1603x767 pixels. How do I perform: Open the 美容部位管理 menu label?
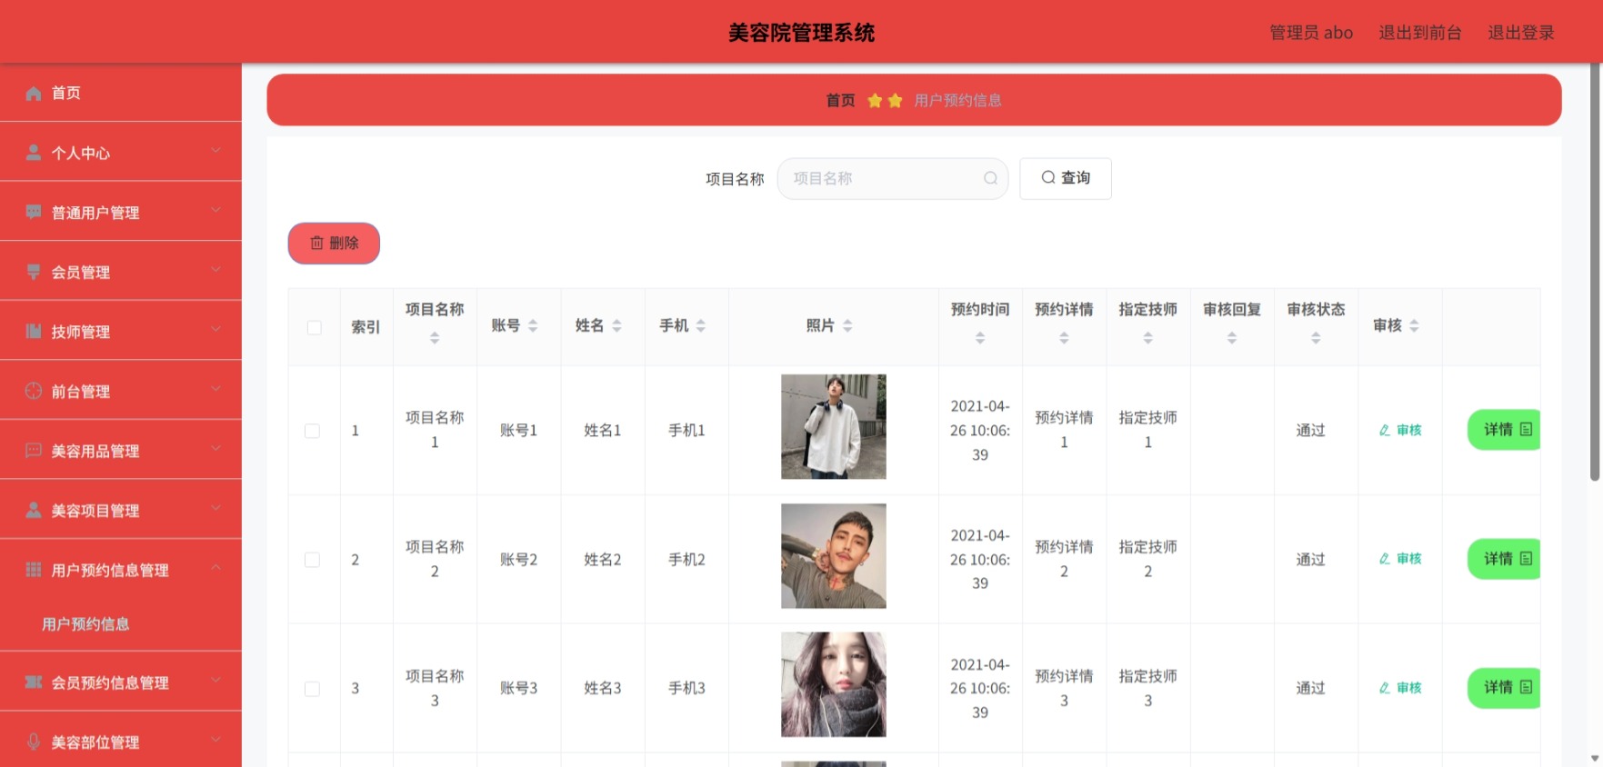click(x=95, y=742)
